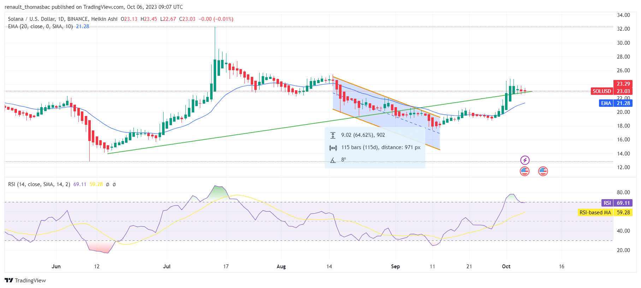Open the left US flag economic event
This screenshot has height=288, width=641.
pyautogui.click(x=525, y=171)
